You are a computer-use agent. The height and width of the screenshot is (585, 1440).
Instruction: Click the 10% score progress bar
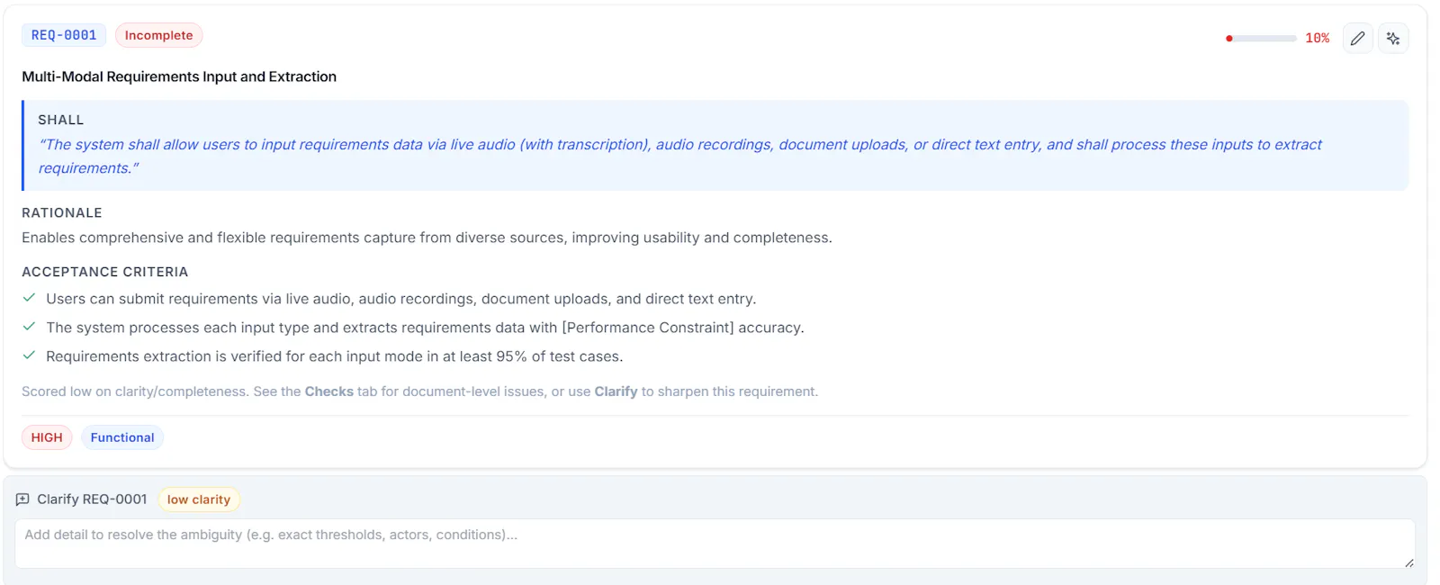click(1261, 39)
